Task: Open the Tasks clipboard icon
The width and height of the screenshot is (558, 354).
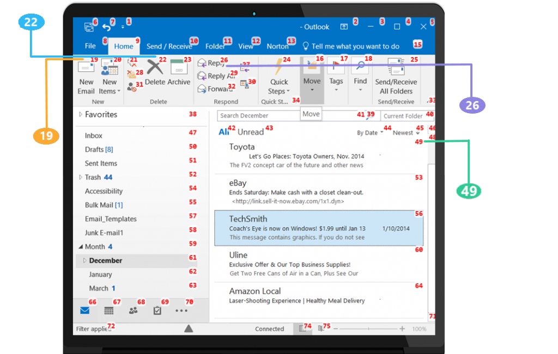Action: coord(157,310)
